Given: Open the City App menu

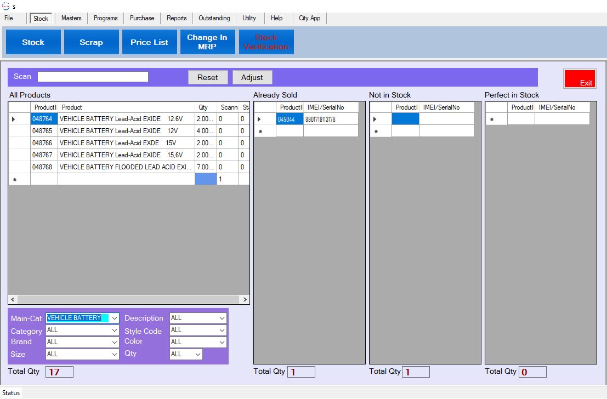Looking at the screenshot, I should [310, 18].
